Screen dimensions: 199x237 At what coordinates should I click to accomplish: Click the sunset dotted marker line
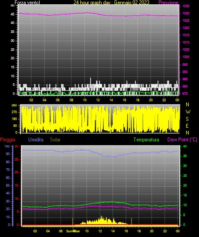[x=132, y=221]
